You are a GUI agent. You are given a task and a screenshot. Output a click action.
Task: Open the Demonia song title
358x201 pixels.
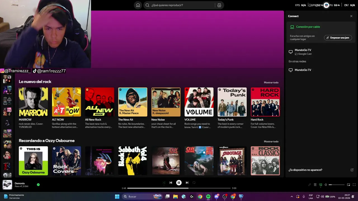(20, 183)
